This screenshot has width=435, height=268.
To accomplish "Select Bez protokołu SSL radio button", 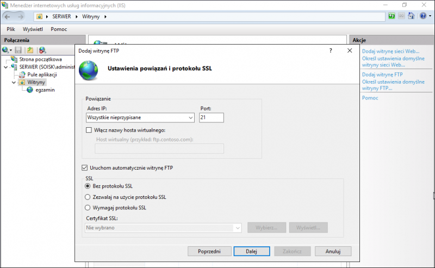I will click(88, 186).
